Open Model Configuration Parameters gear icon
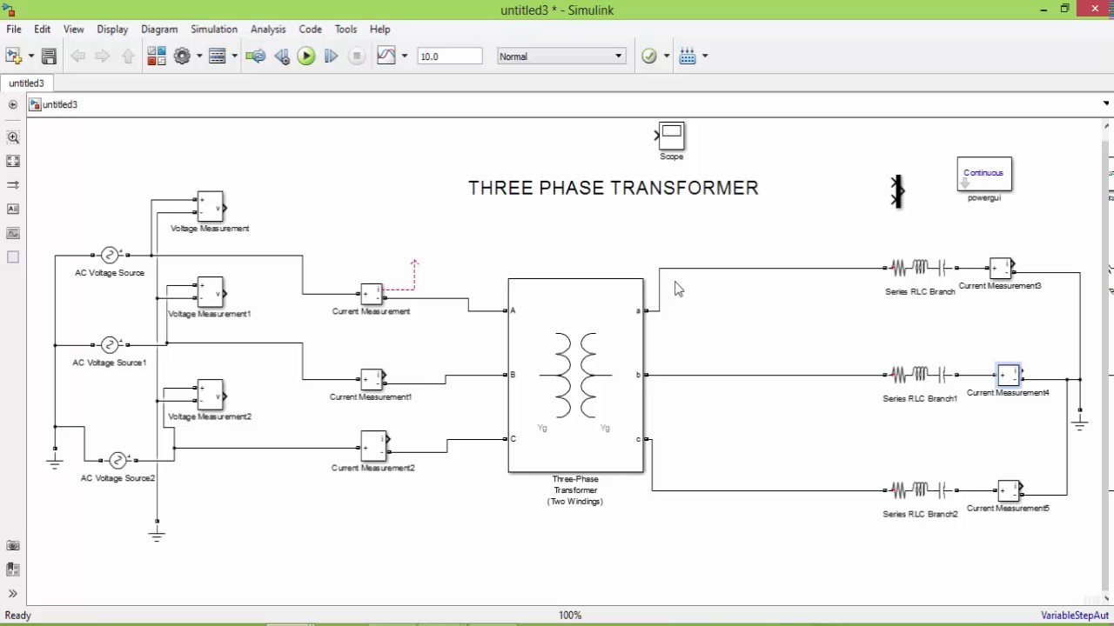This screenshot has height=626, width=1114. click(x=182, y=57)
